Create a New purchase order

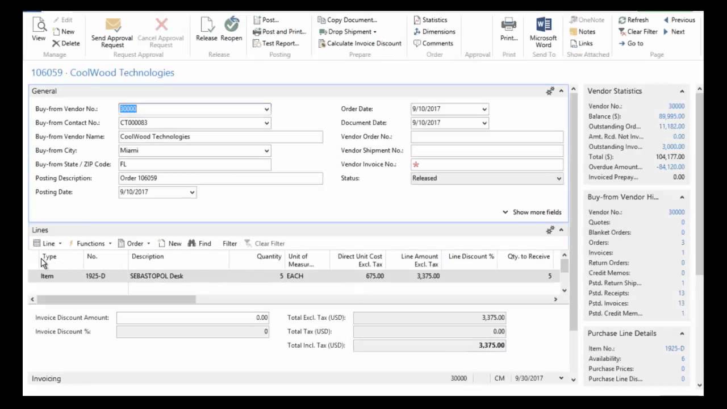coord(63,32)
